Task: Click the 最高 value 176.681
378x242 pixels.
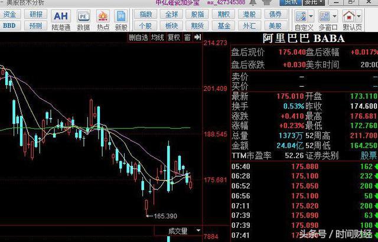Action: pyautogui.click(x=364, y=116)
